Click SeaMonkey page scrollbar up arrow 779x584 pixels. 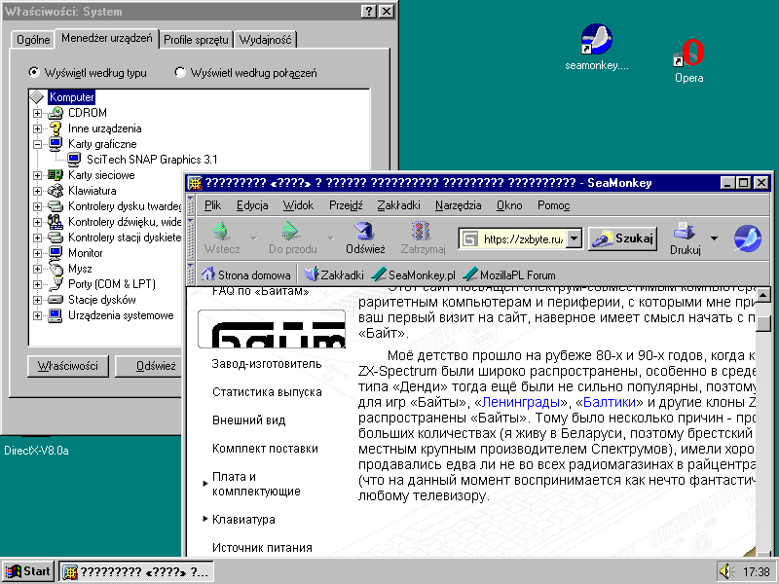[763, 295]
